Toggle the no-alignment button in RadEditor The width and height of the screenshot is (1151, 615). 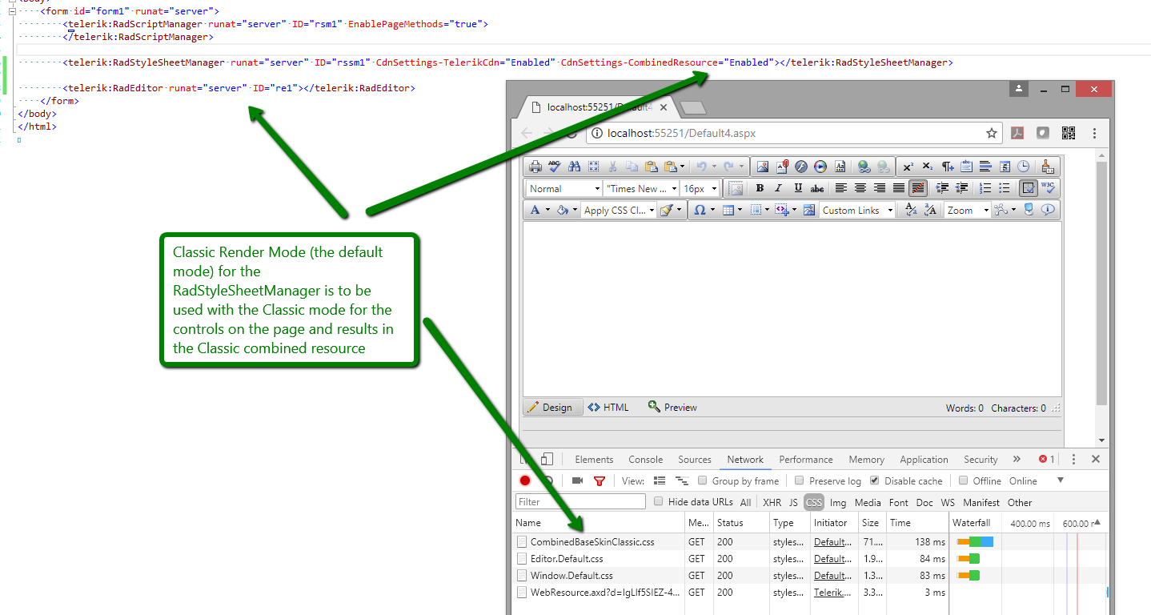click(x=918, y=188)
